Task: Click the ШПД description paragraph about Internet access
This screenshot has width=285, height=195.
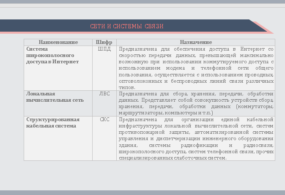Action: coord(196,68)
